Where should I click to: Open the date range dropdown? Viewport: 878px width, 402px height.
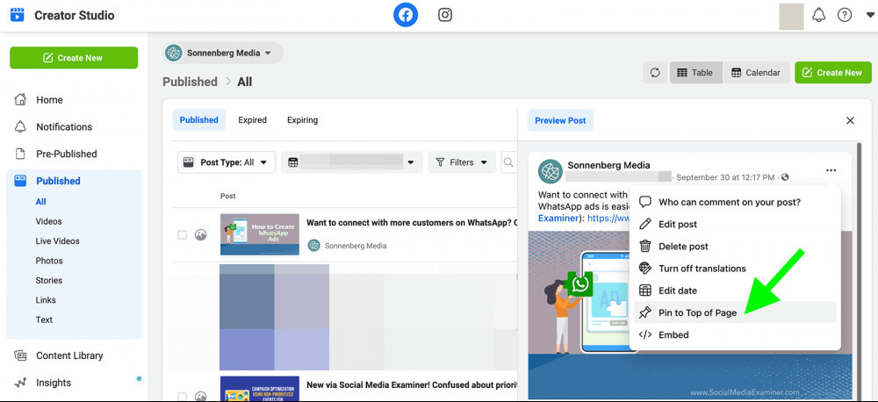[352, 162]
